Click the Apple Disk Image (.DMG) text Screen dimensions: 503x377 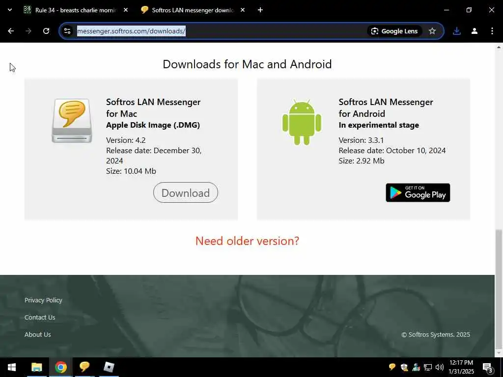[153, 125]
